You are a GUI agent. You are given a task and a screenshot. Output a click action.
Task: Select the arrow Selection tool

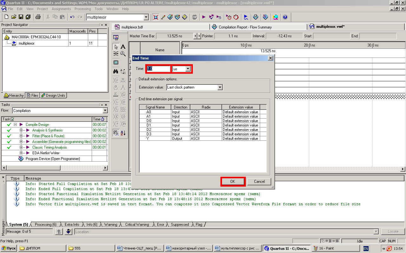tap(116, 47)
